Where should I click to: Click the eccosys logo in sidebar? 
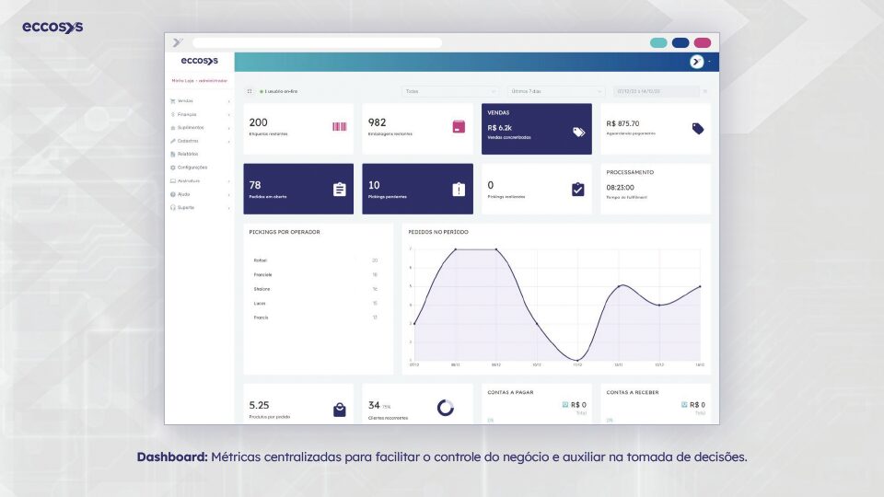coord(199,61)
